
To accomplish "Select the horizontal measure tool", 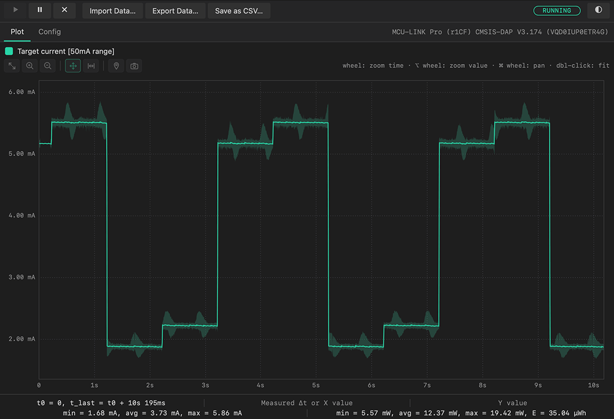I will [91, 66].
